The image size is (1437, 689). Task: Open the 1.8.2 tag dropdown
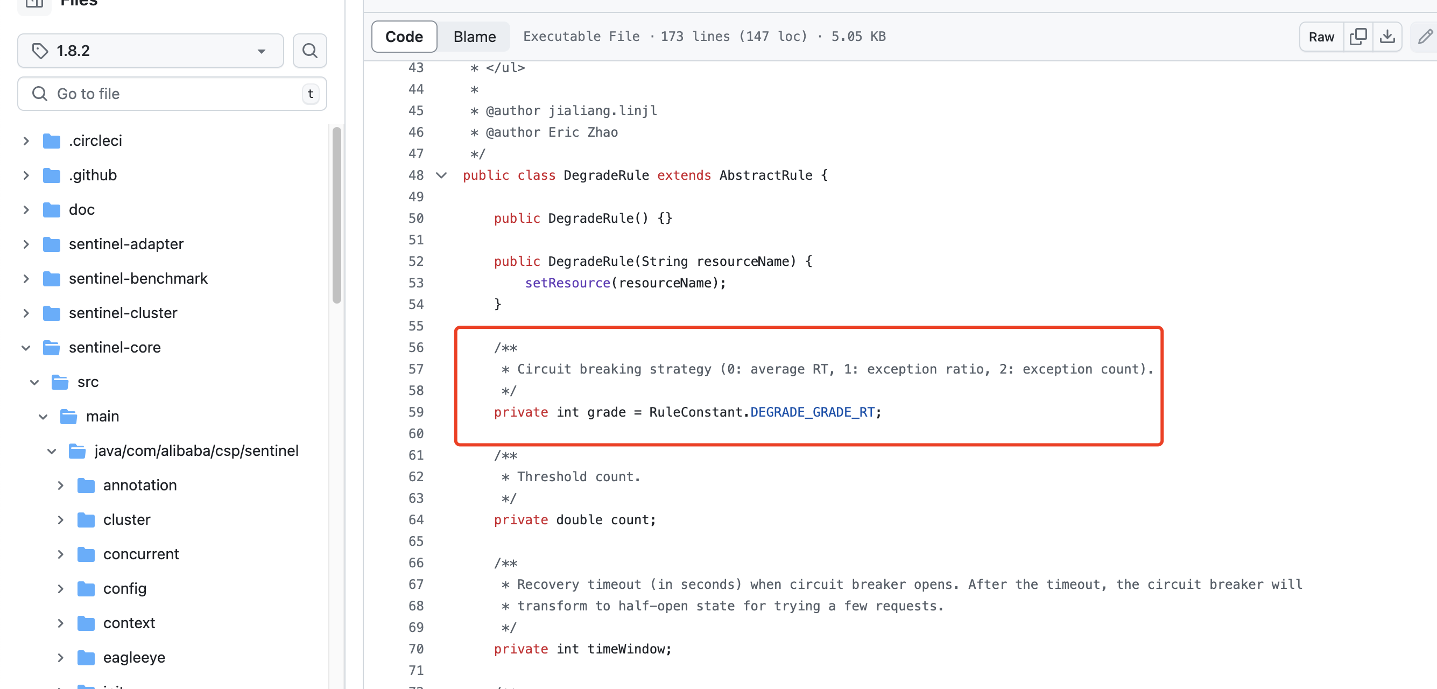point(150,51)
